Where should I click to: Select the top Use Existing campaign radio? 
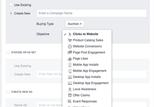pyautogui.click(x=11, y=5)
